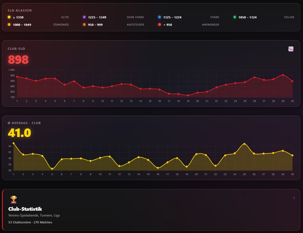
Task: Select the AUFSTEIGER class label
Action: 135,25
